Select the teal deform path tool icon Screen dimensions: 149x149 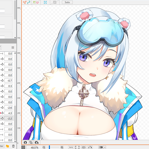[29, 2]
